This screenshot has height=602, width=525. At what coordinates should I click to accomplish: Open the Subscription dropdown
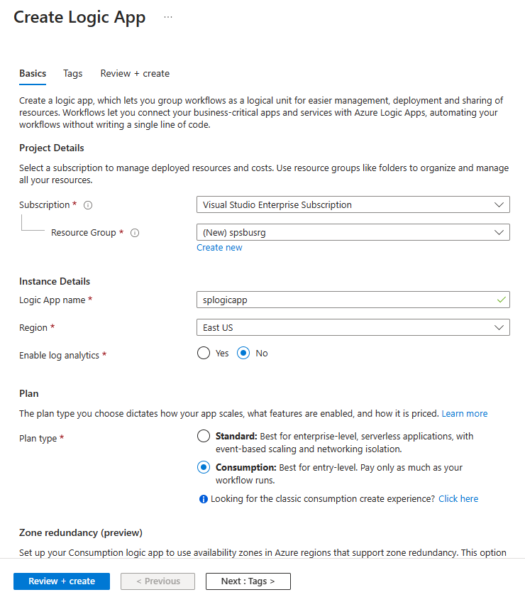[353, 204]
